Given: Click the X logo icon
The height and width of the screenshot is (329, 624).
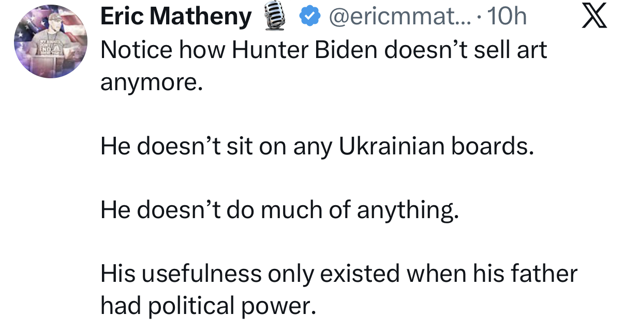Looking at the screenshot, I should click(593, 18).
